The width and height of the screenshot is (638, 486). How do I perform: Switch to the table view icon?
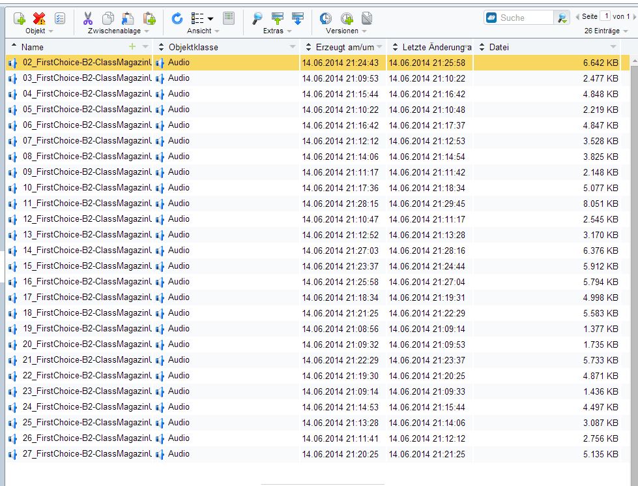coord(229,18)
